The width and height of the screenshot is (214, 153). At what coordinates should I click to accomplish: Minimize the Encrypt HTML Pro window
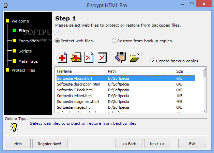tap(183, 5)
